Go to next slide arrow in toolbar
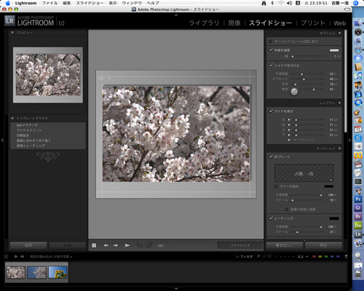 click(116, 245)
